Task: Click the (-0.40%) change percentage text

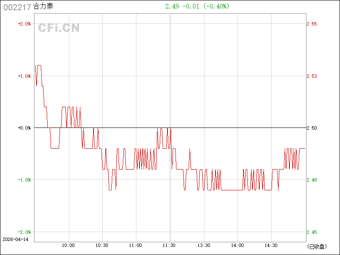Action: (x=216, y=6)
